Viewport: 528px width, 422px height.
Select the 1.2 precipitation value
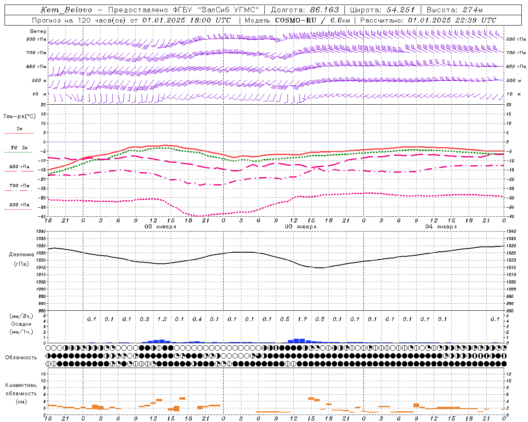162,319
